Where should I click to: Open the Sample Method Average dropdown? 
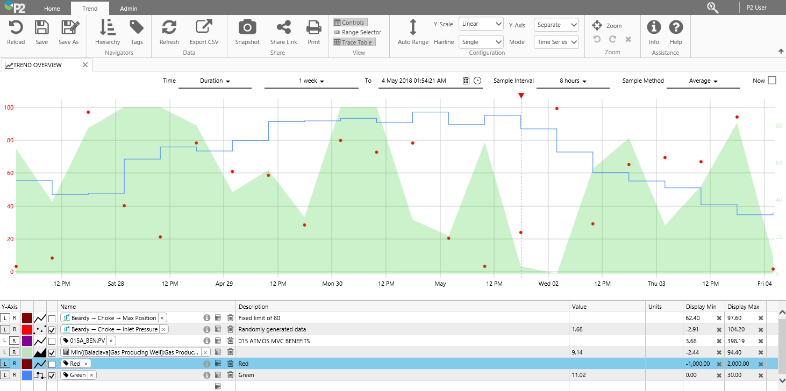(703, 81)
